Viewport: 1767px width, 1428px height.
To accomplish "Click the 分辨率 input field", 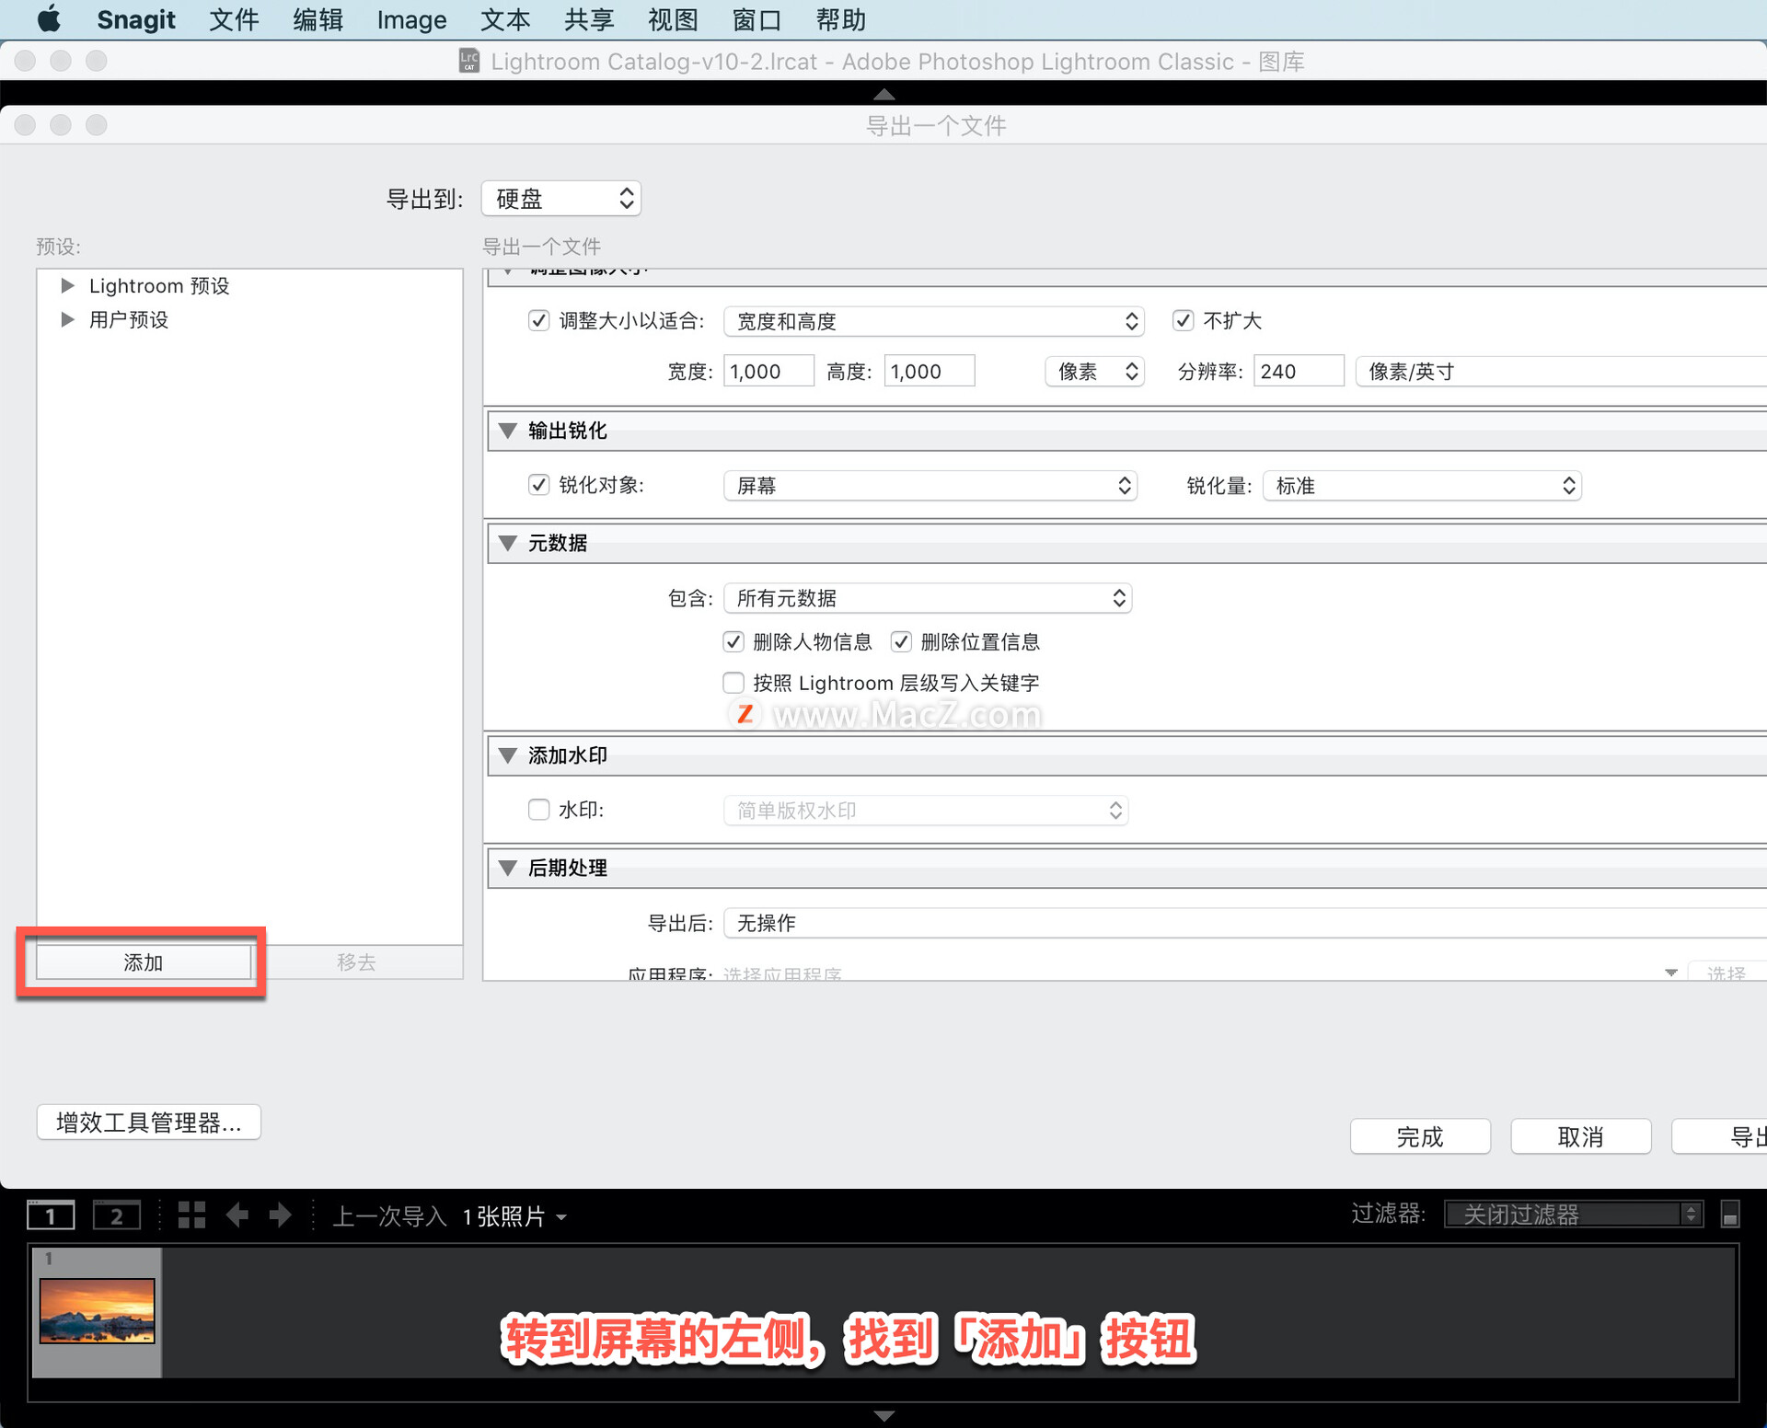I will 1299,372.
